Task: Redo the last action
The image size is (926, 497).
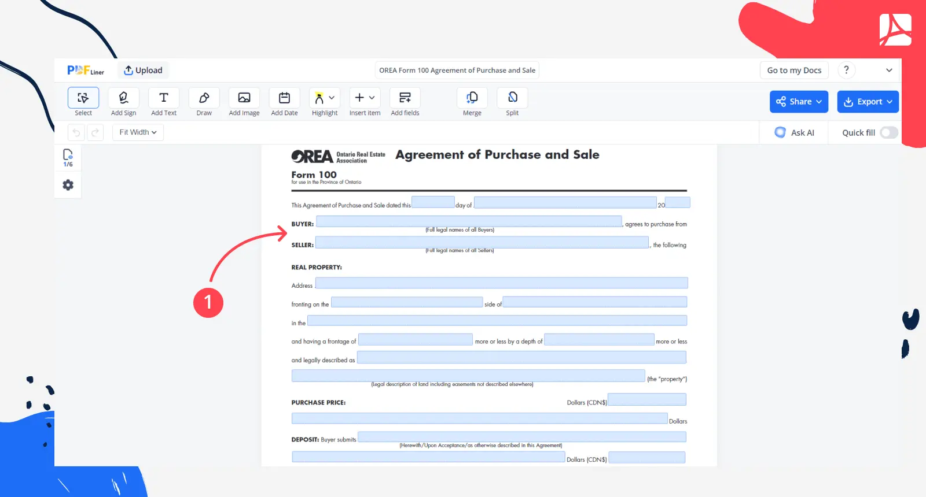Action: [x=95, y=132]
